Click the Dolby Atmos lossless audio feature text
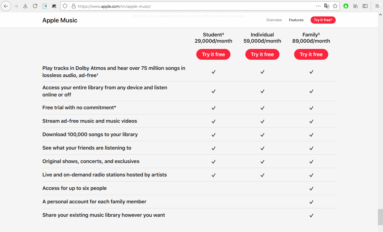Image resolution: width=383 pixels, height=232 pixels. click(114, 72)
